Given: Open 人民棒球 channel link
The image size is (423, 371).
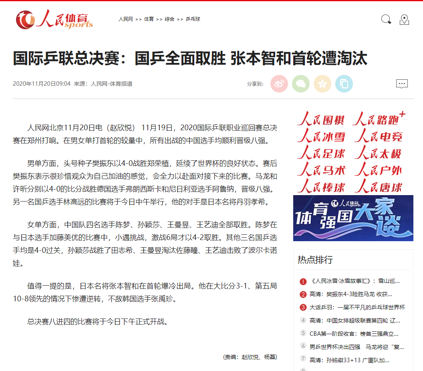Looking at the screenshot, I should pos(321,186).
